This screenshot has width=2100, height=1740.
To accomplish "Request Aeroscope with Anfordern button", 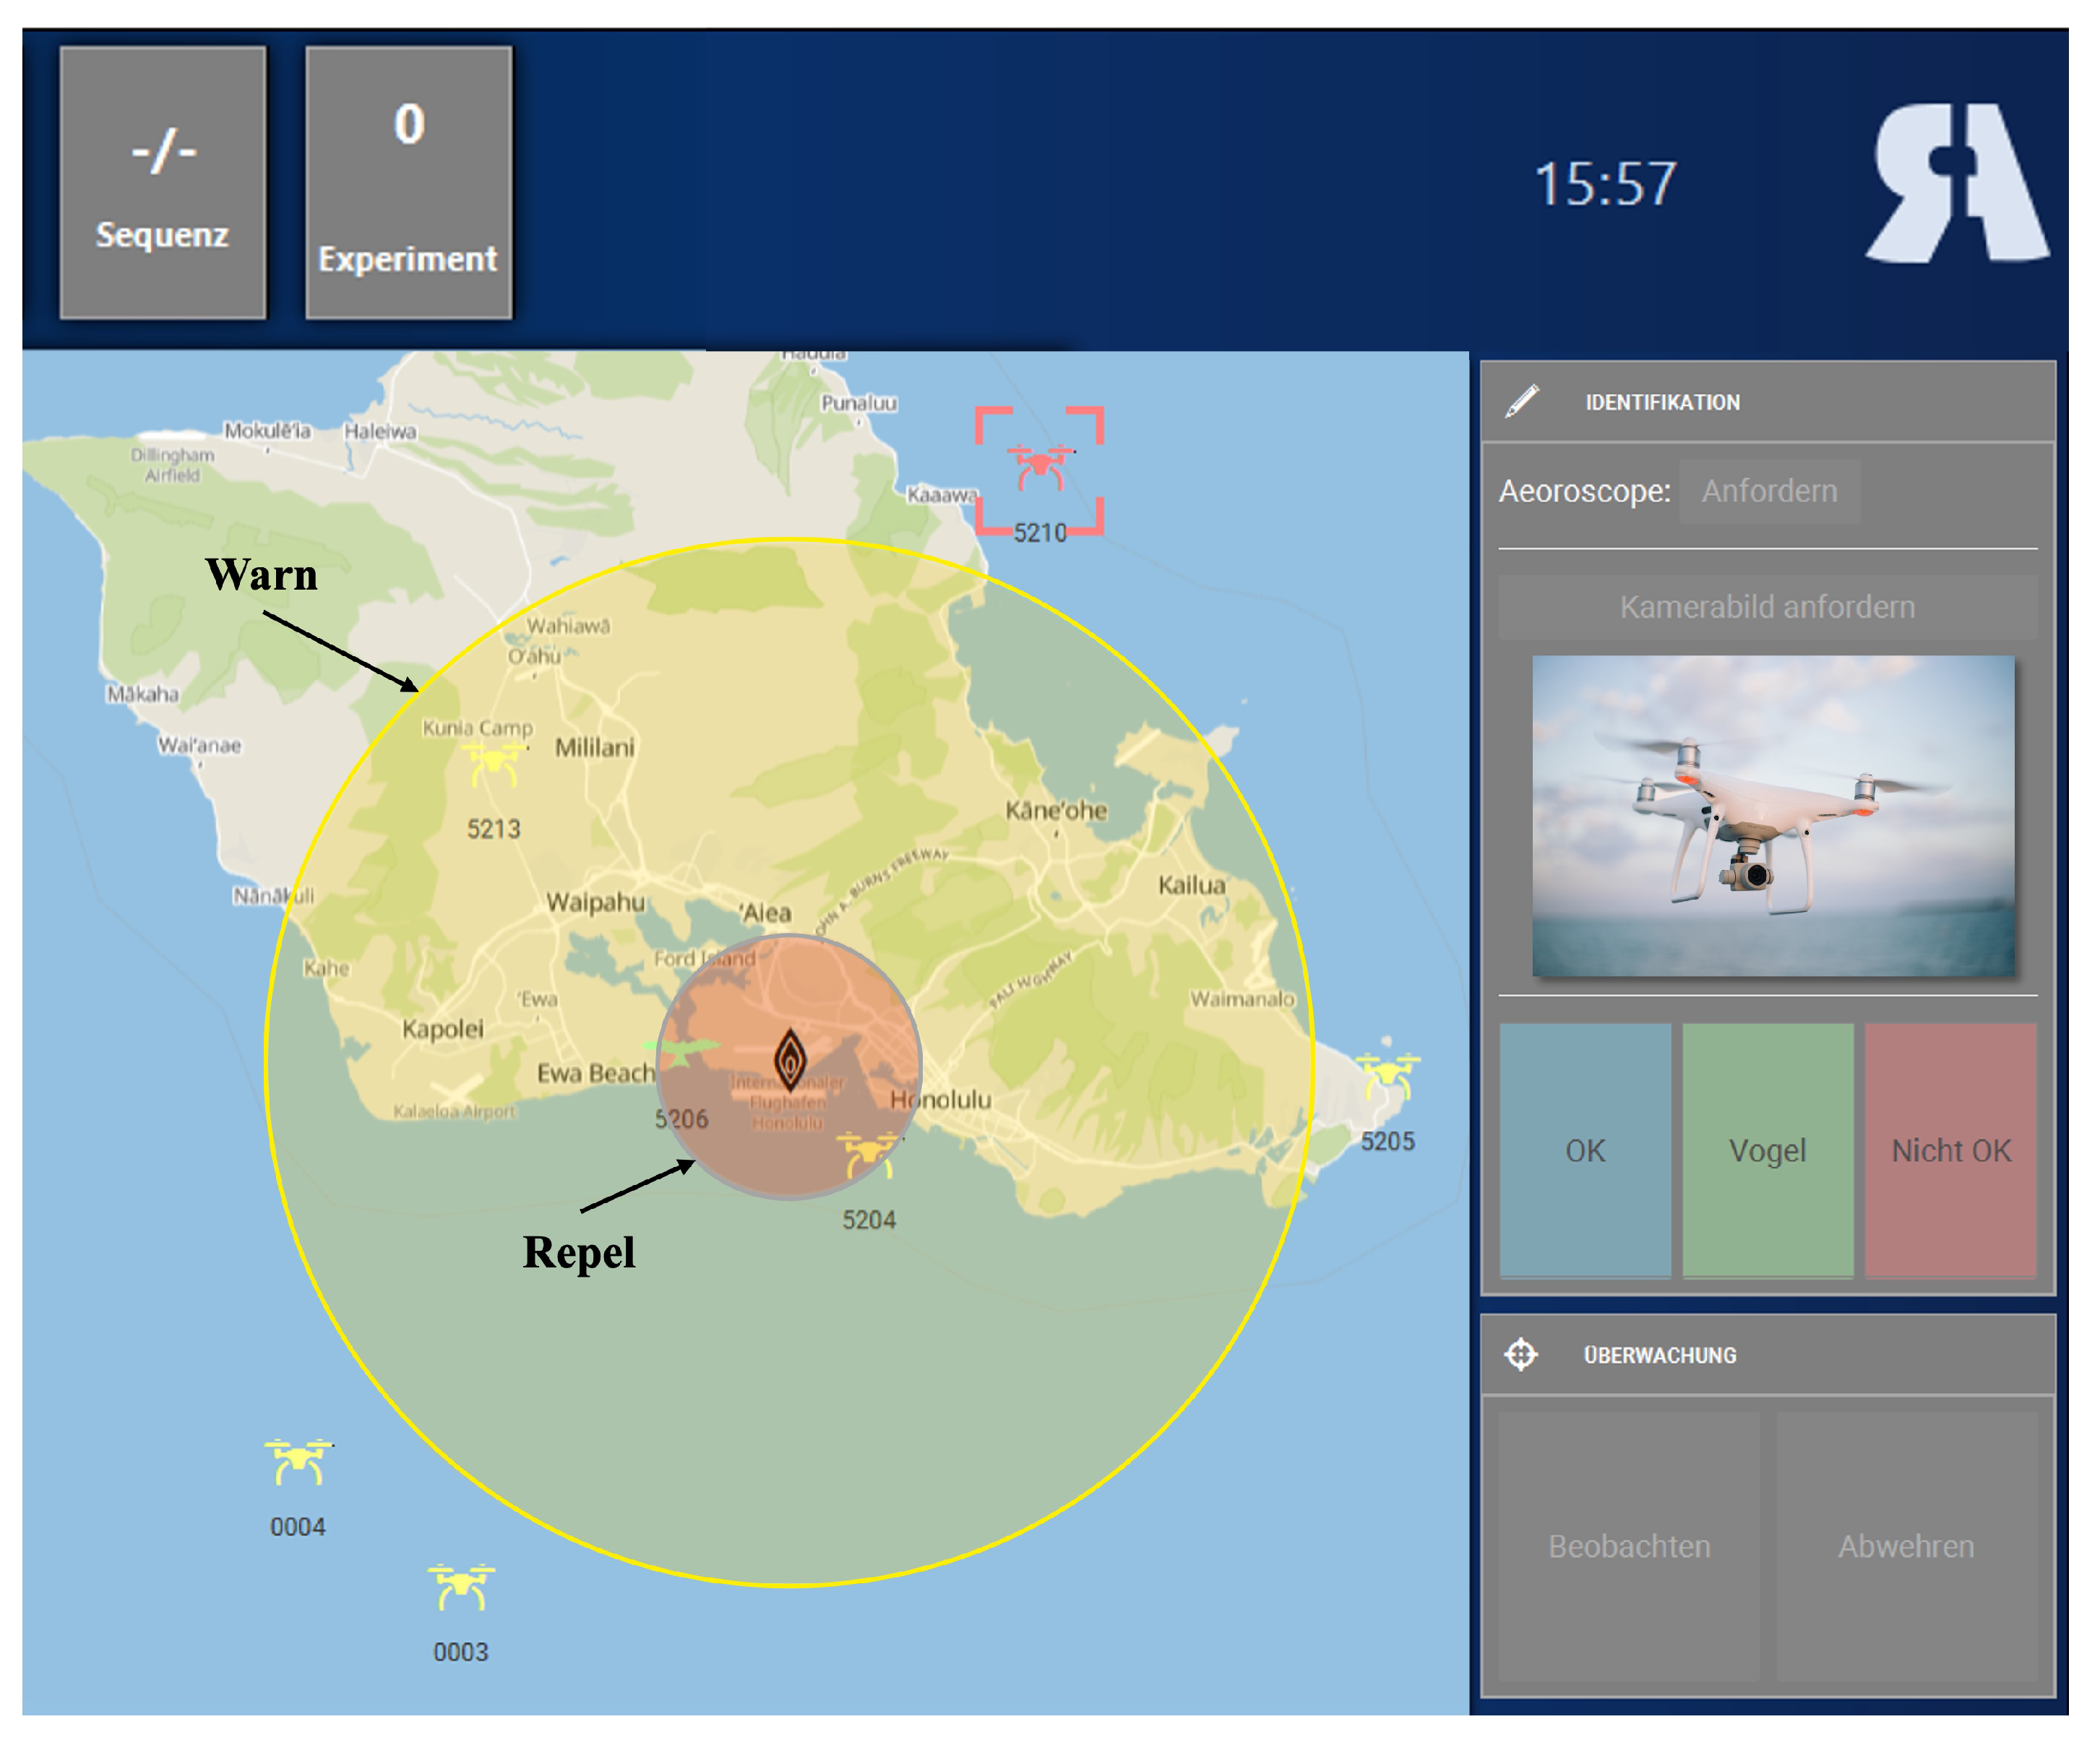I will pos(1768,492).
